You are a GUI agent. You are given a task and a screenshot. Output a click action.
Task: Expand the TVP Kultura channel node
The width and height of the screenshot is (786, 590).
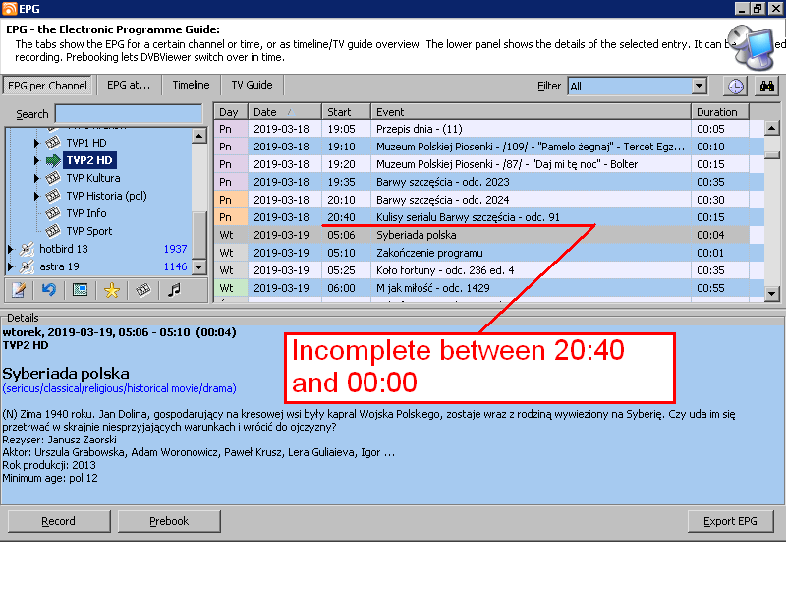click(37, 179)
